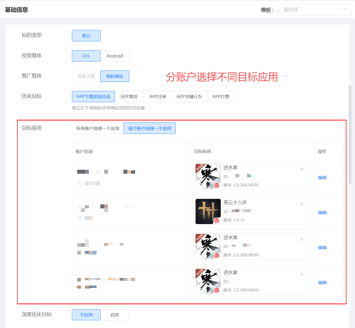Open the 模板 dropdown

[x=314, y=10]
